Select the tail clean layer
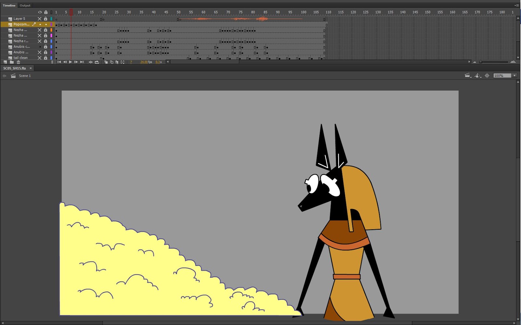This screenshot has height=325, width=521. 21,58
